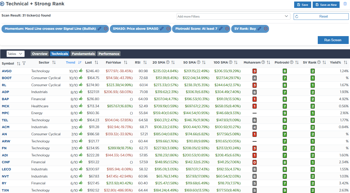Open the Add more Filters dropdown
Viewport: 350px width, 193px height.
click(x=233, y=17)
